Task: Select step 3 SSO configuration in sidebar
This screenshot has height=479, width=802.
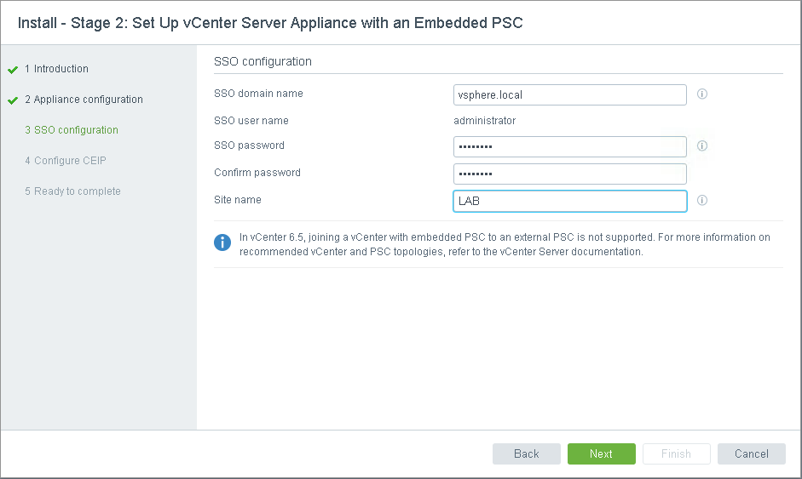Action: [72, 130]
